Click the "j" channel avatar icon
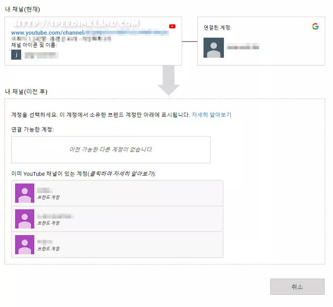Screen dimensions: 333x307 point(16,54)
